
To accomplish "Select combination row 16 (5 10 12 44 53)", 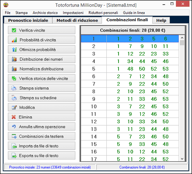I will [130, 151].
